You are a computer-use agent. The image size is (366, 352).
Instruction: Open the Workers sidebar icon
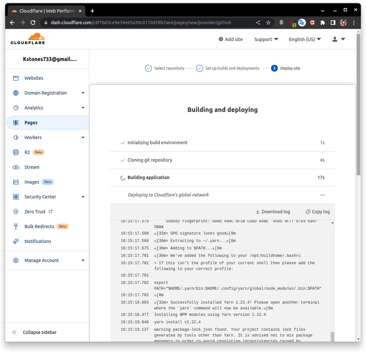coord(16,137)
